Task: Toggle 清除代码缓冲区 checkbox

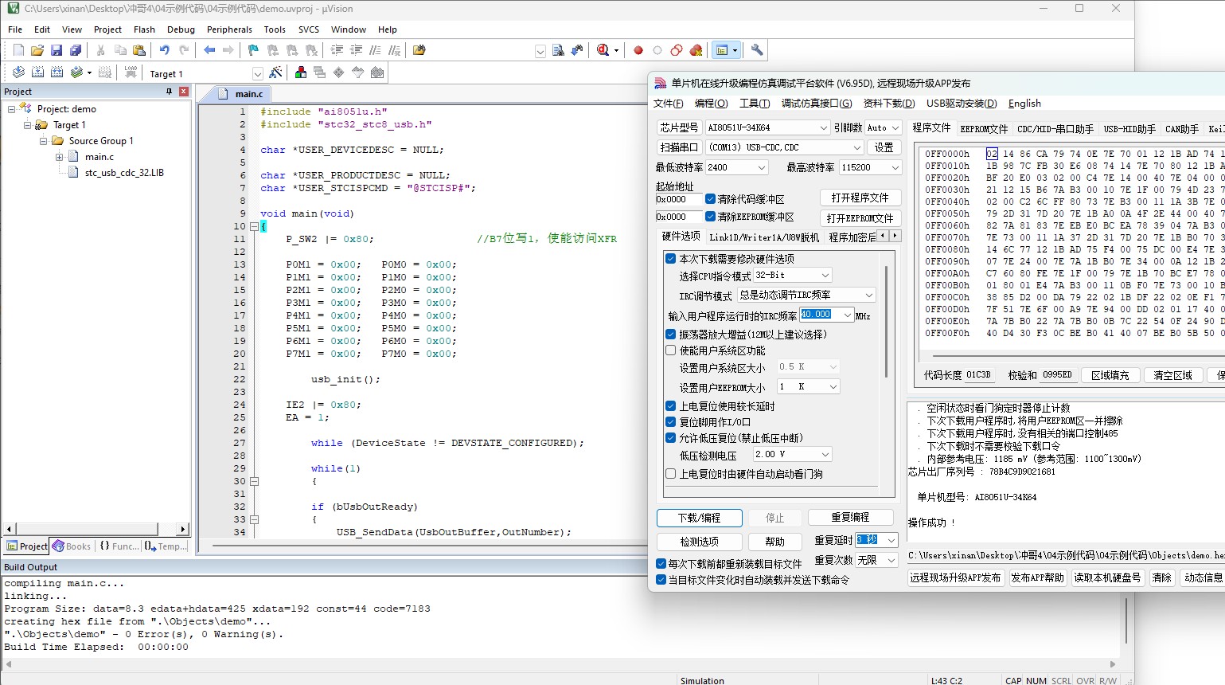Action: (x=711, y=199)
